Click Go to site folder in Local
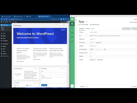This screenshot has width=137, height=103. [x=83, y=25]
